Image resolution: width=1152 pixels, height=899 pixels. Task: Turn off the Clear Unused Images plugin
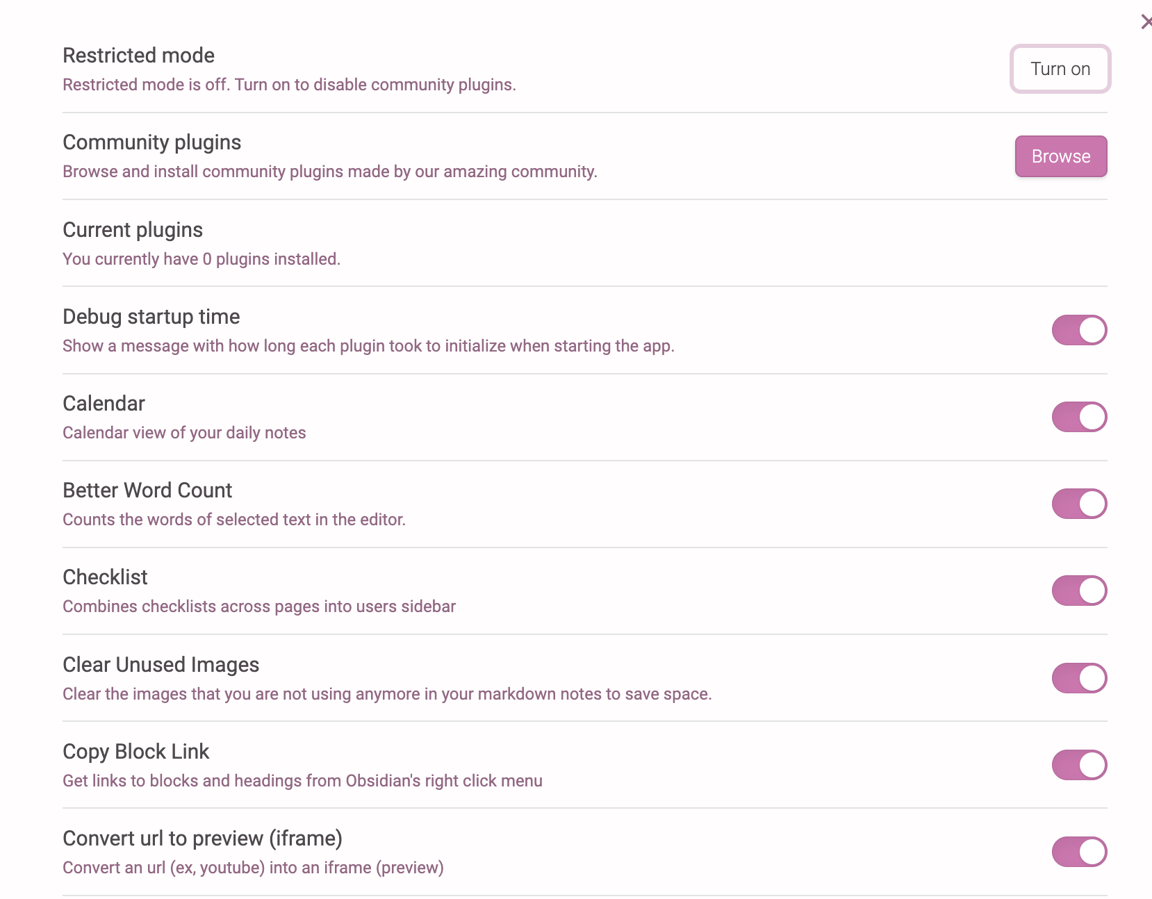tap(1079, 678)
